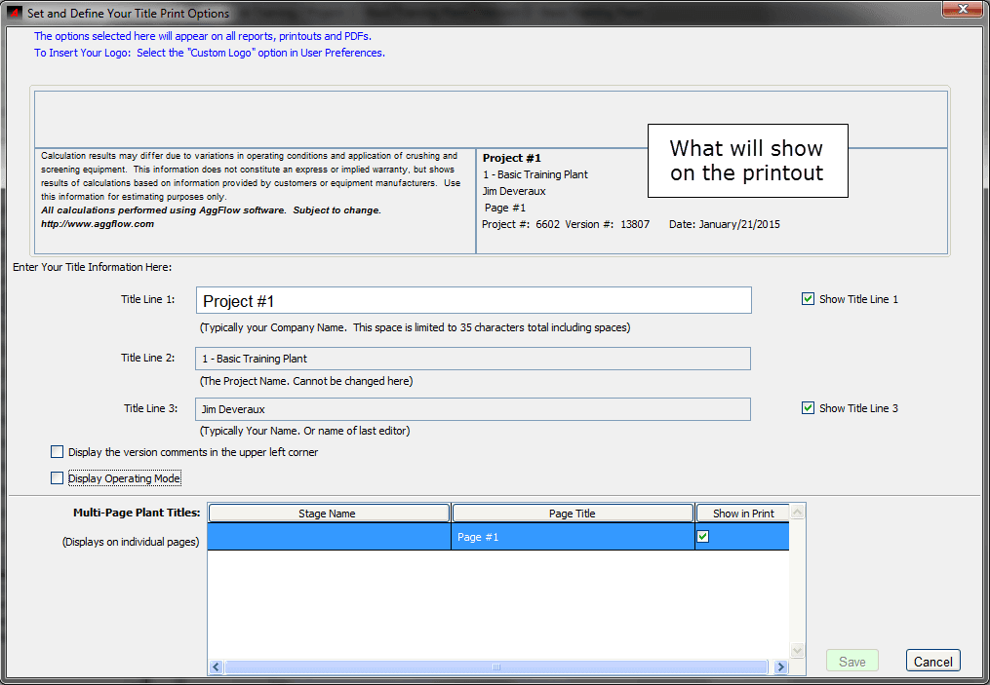Viewport: 990px width, 685px height.
Task: Click the Stage Name column header
Action: (328, 514)
